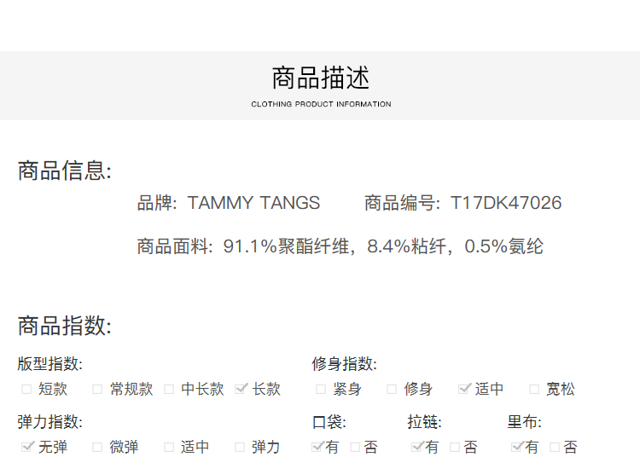Screen dimensions: 640x457
Task: Click the TAMMY TANGS brand name
Action: tap(253, 203)
